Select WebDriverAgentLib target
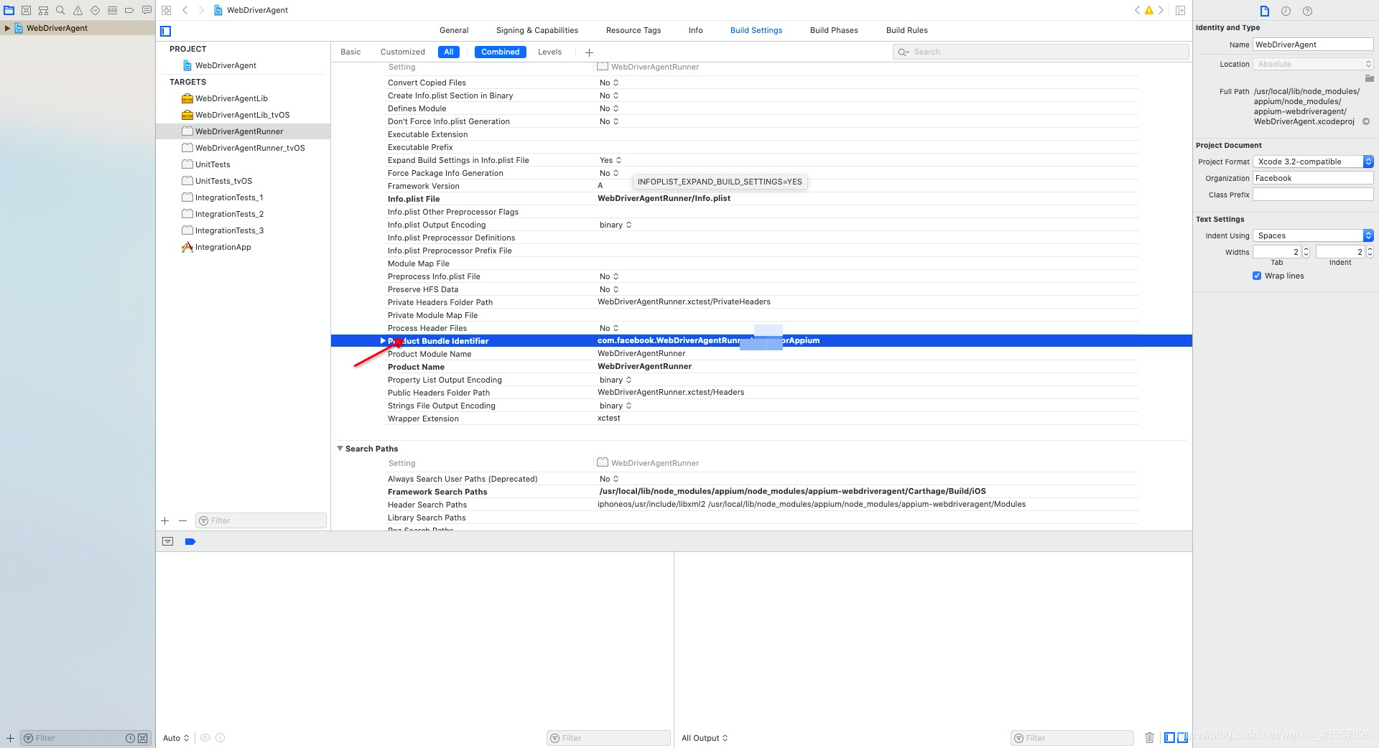This screenshot has width=1379, height=748. [x=231, y=98]
